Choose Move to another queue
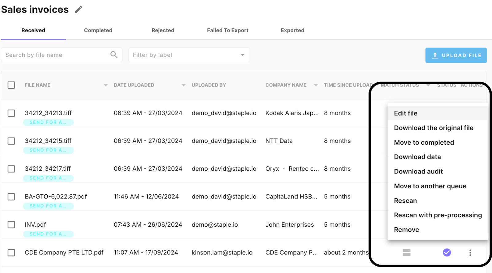Viewport: 492px width, 273px height. (438, 186)
